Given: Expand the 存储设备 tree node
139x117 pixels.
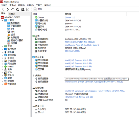Looking at the screenshot, I should point(2,61).
